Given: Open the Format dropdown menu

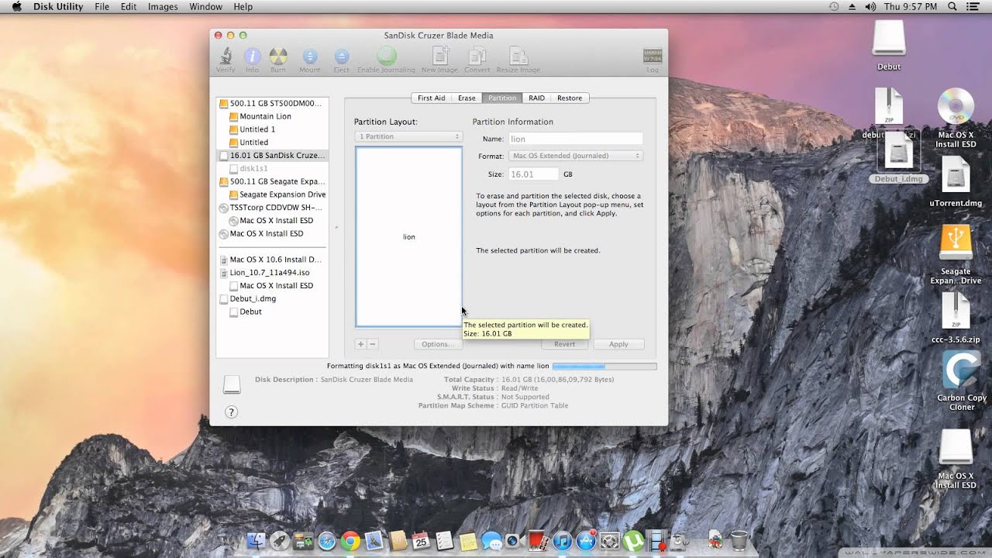Looking at the screenshot, I should [576, 156].
